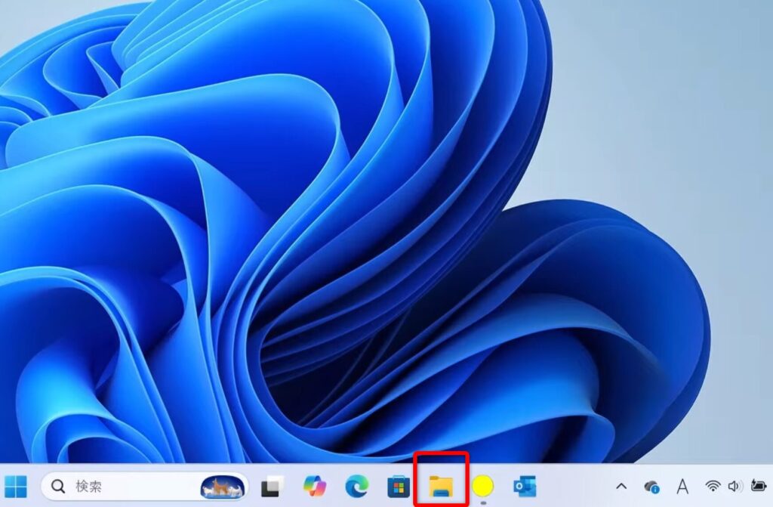Open the Microsoft Store app

click(x=398, y=486)
